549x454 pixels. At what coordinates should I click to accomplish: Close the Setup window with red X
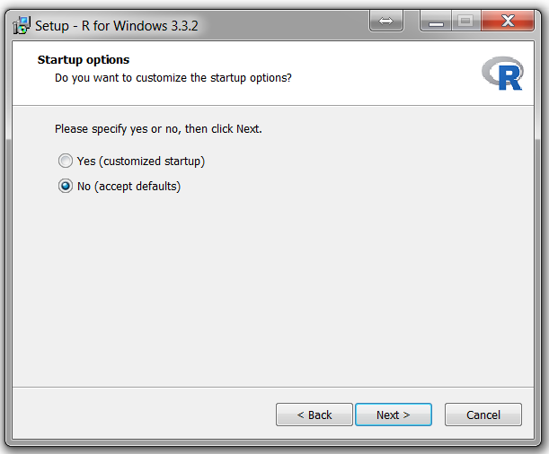pos(508,21)
